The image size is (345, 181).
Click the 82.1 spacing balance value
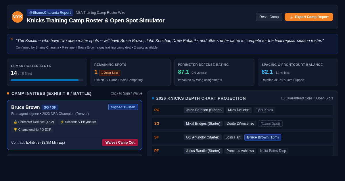click(267, 72)
